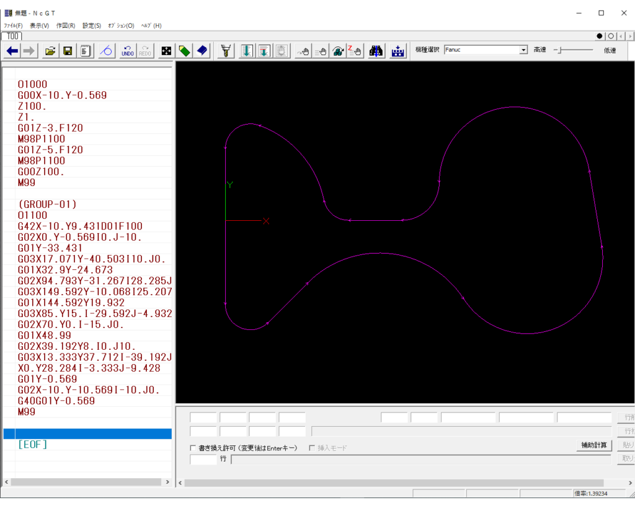Open the ファイル(F) menu
Viewport: 635px width, 508px height.
coord(14,25)
